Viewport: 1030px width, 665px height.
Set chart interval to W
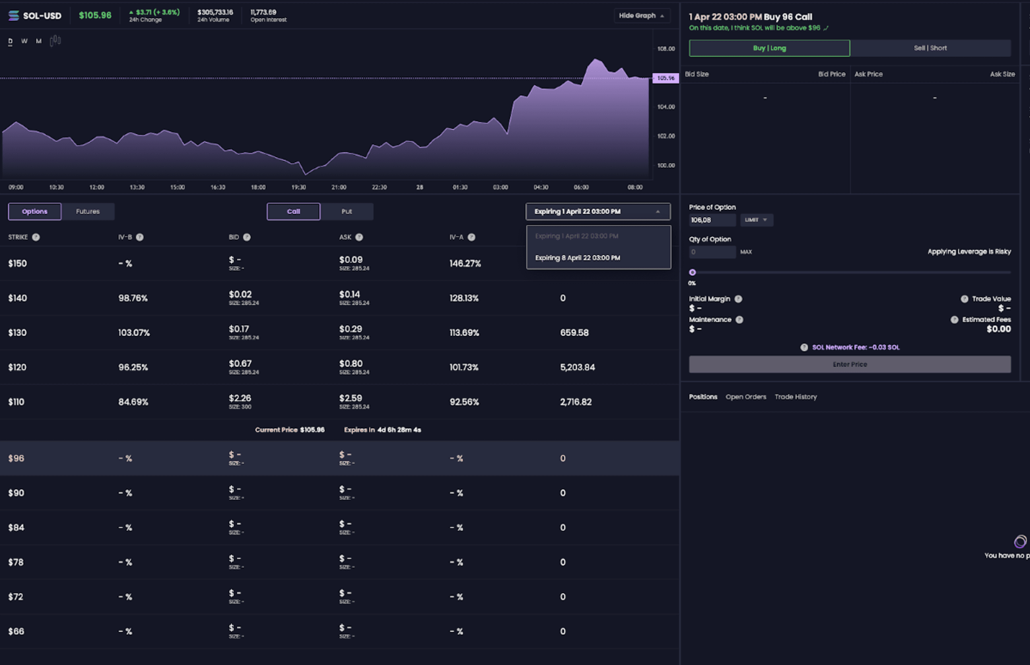coord(24,41)
